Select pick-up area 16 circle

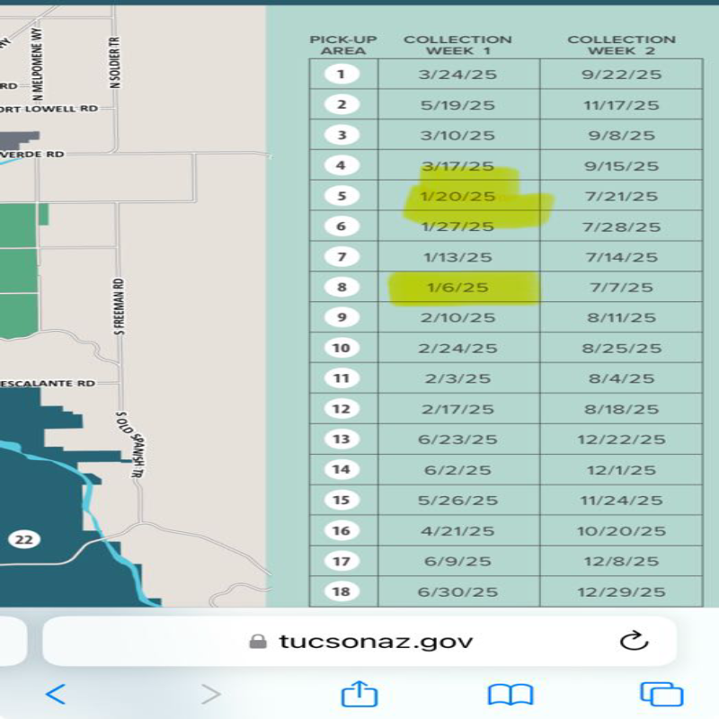(342, 530)
